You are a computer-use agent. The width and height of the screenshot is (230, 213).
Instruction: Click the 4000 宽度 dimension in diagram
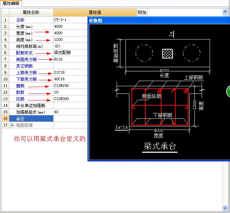click(x=158, y=130)
